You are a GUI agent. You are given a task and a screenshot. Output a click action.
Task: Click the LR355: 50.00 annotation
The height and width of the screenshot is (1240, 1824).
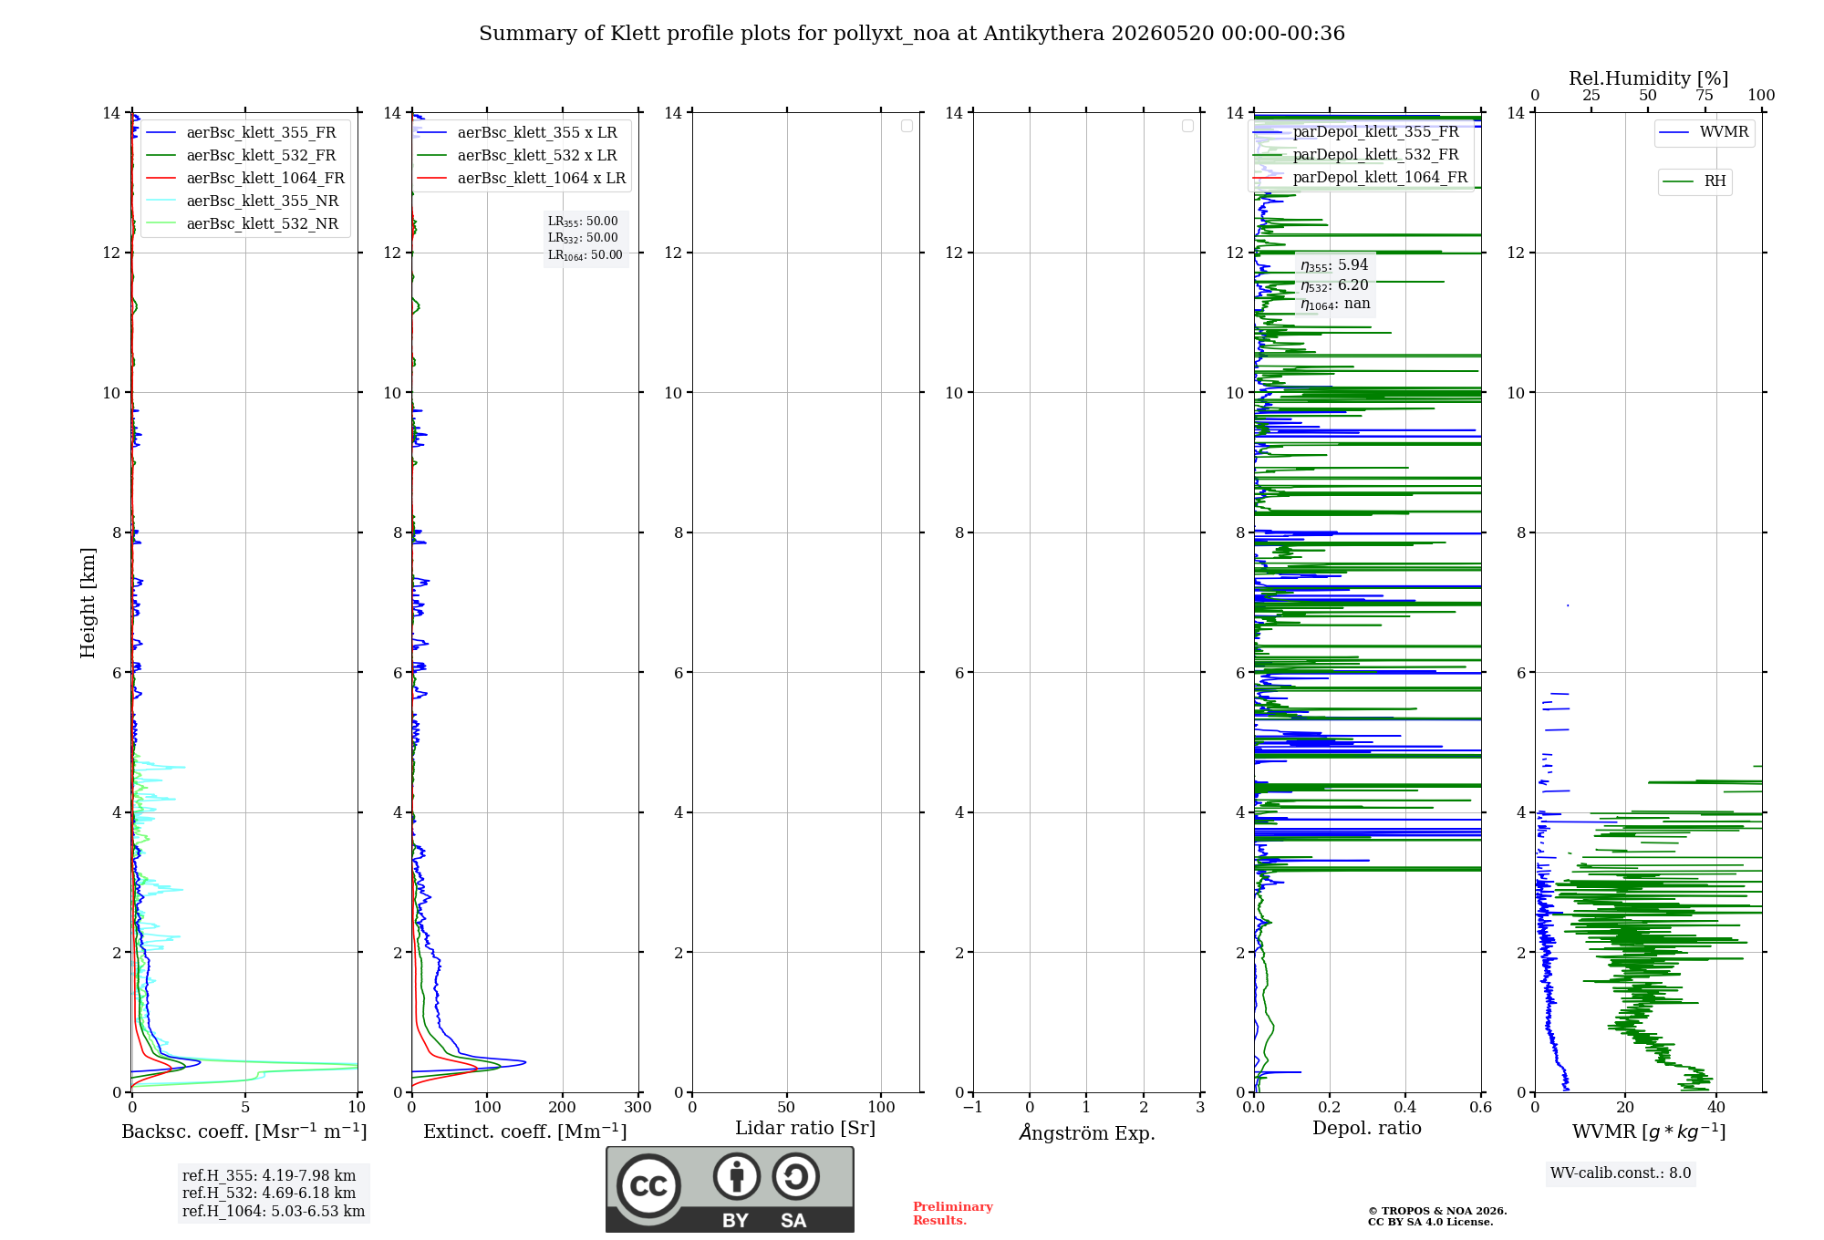point(583,222)
